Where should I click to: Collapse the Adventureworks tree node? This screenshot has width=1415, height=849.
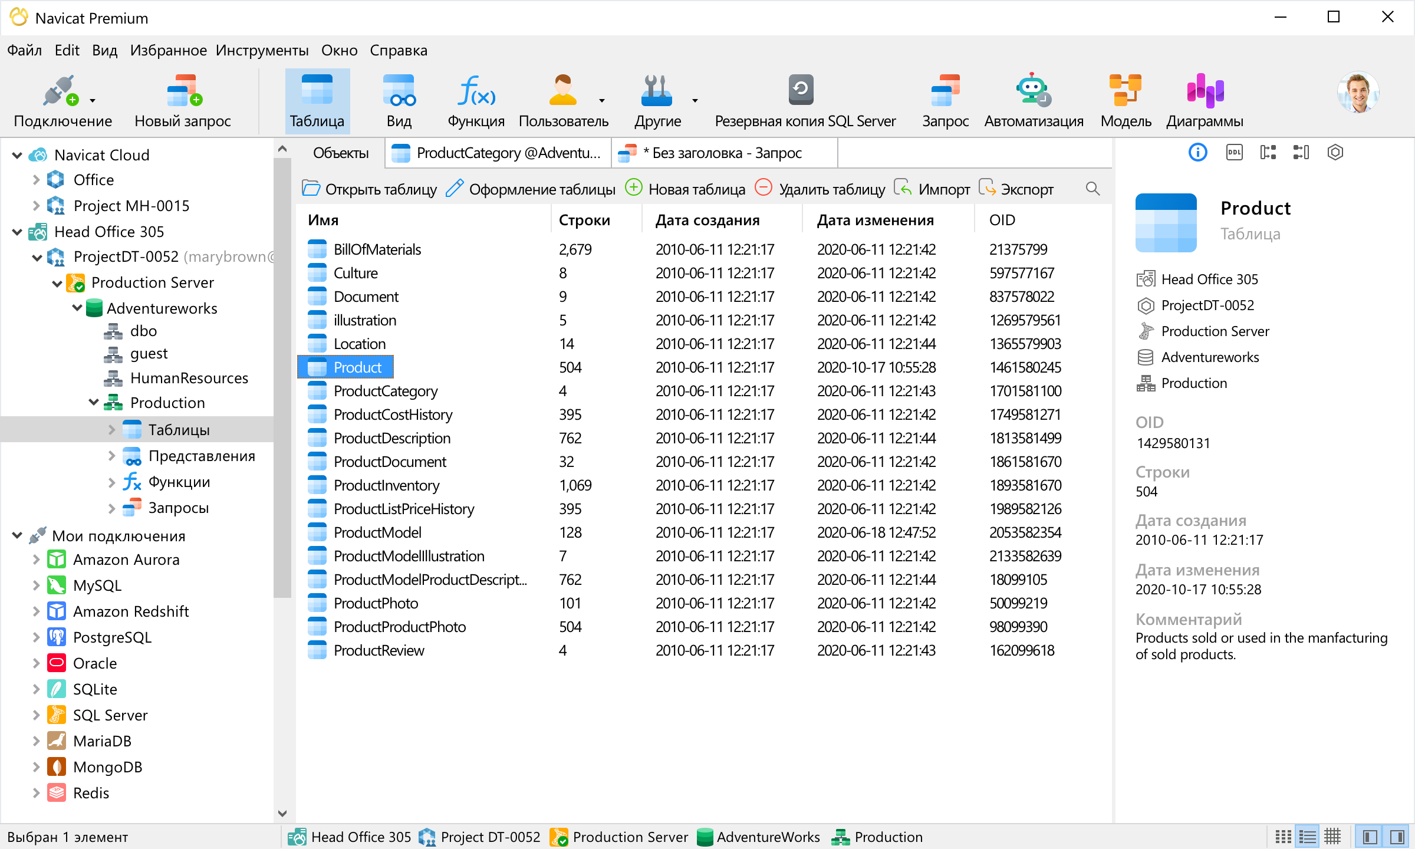[77, 308]
